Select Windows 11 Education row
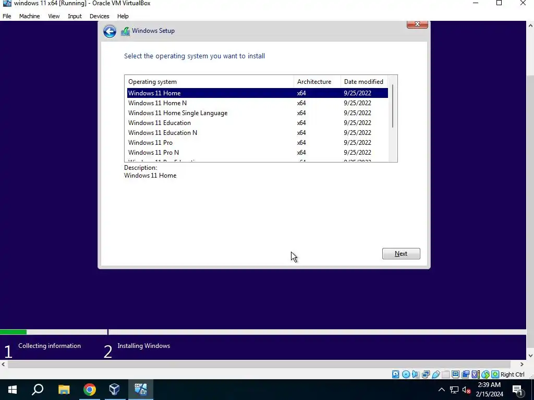The height and width of the screenshot is (400, 534). [x=258, y=123]
